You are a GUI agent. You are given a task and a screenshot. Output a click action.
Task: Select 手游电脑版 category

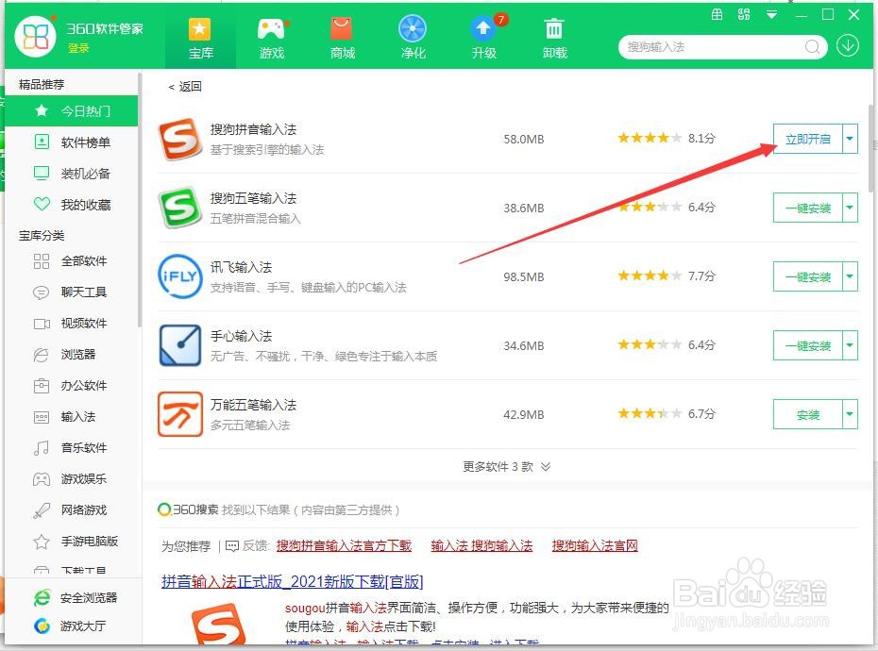point(71,542)
